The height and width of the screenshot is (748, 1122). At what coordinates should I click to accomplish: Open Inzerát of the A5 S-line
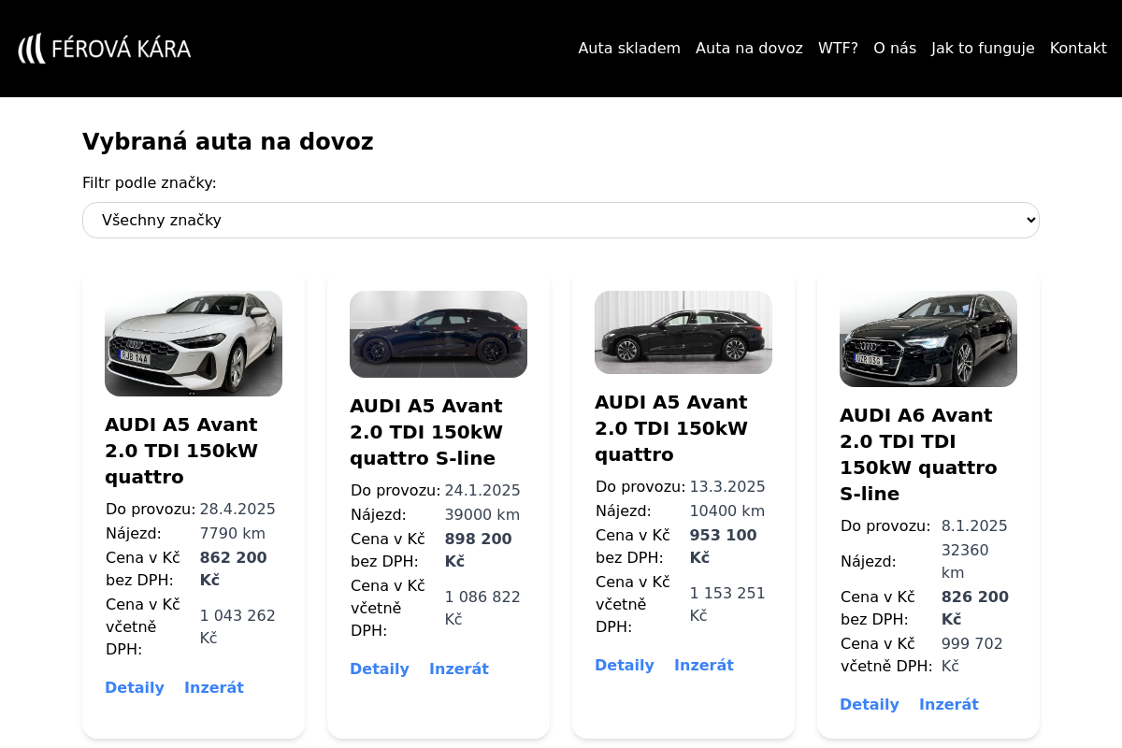click(x=459, y=669)
